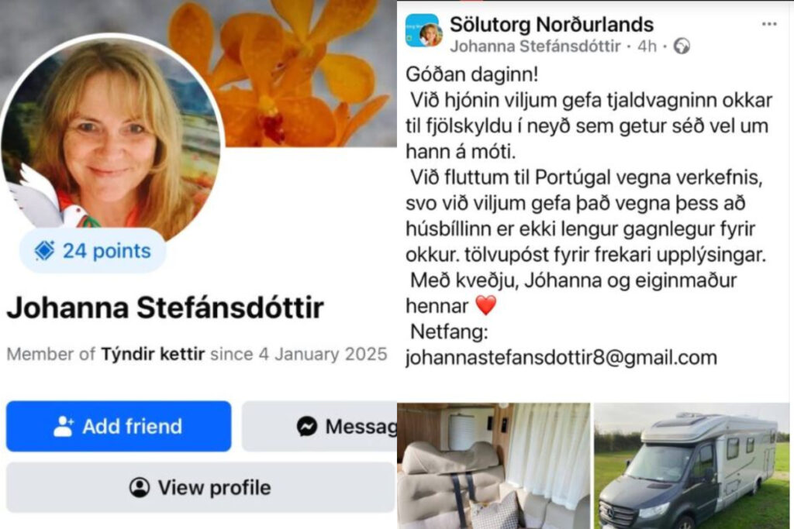794x529 pixels.
Task: Open the 4h post timestamp
Action: [647, 46]
